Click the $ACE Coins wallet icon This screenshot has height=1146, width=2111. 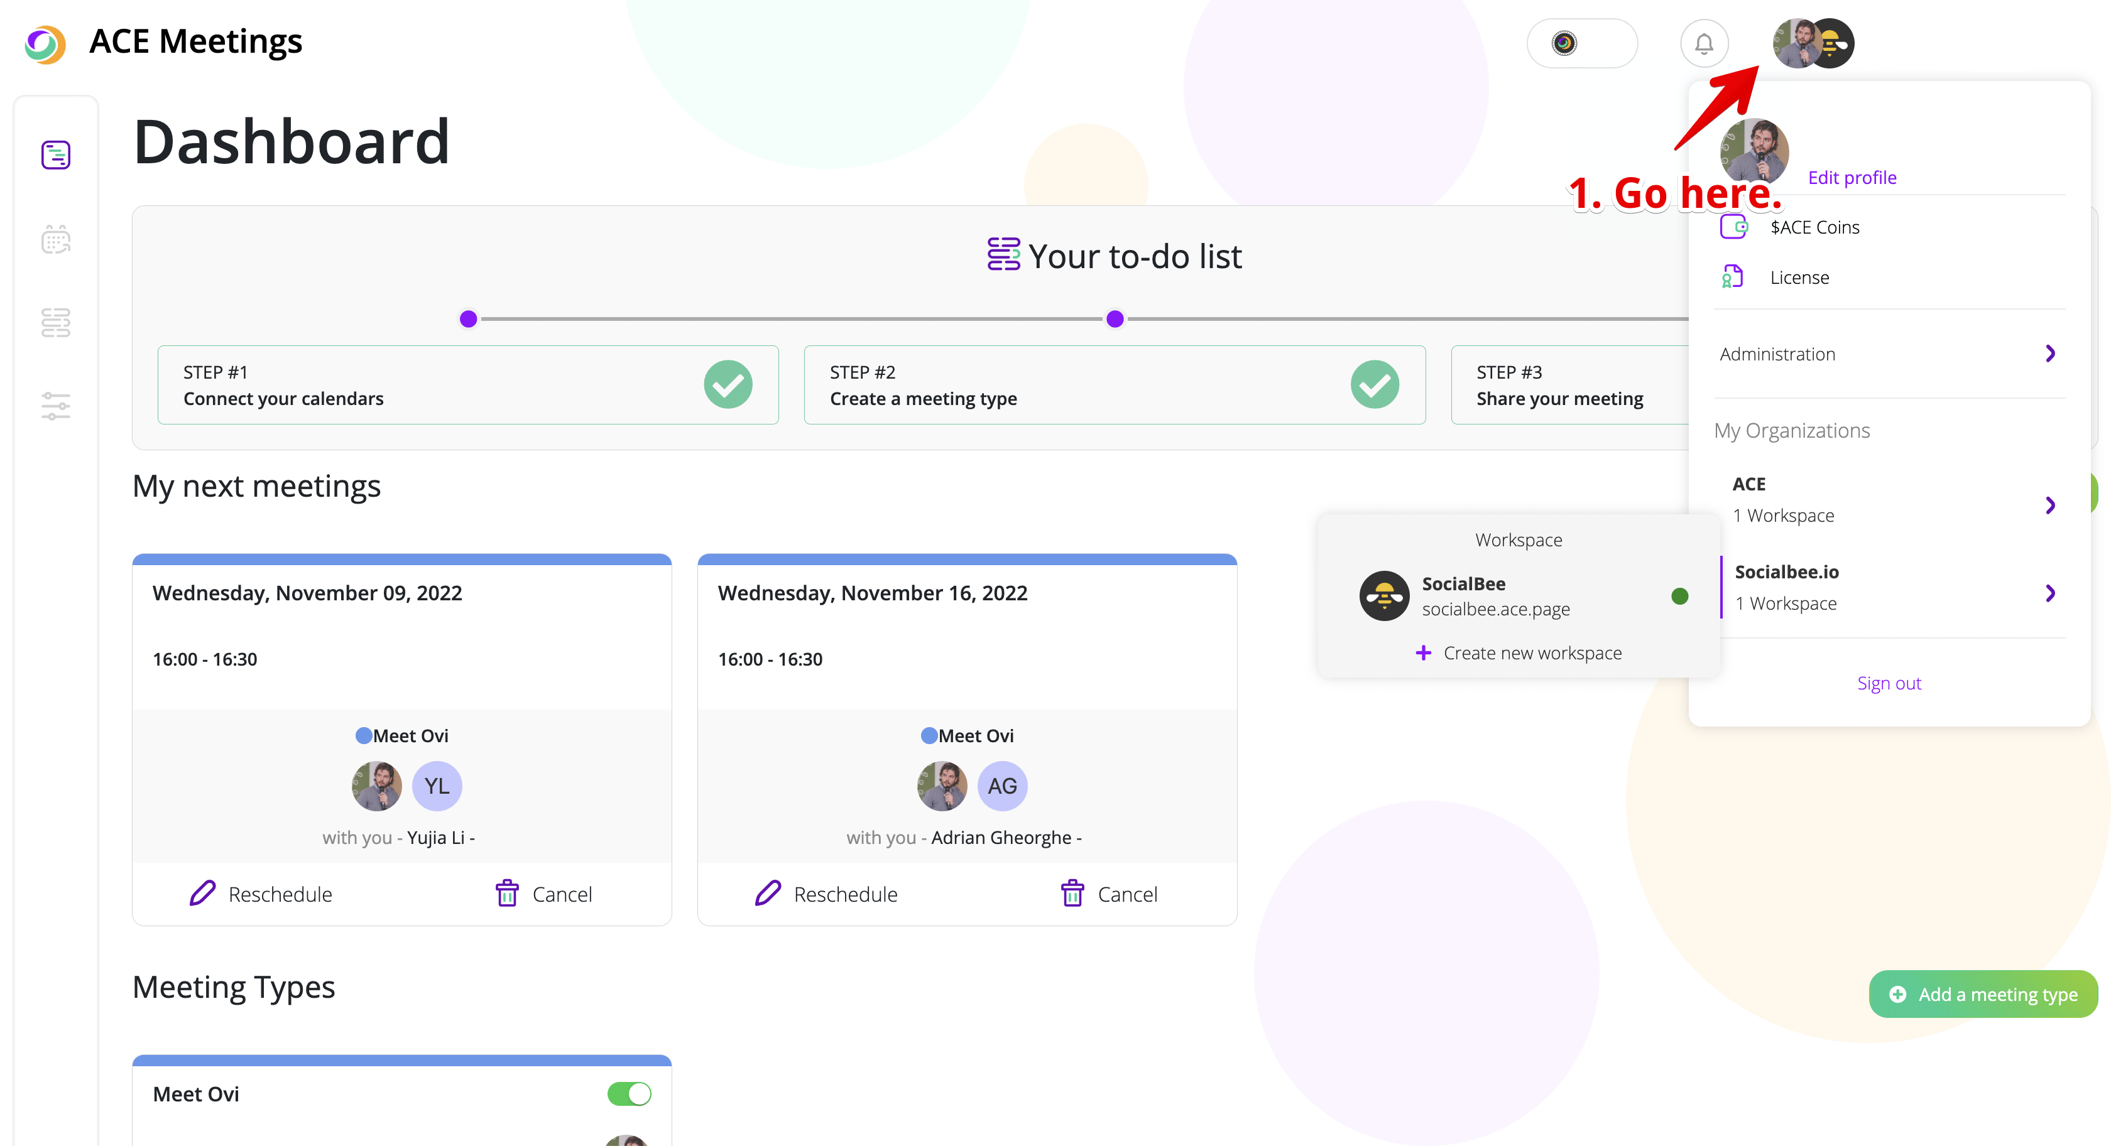1733,227
